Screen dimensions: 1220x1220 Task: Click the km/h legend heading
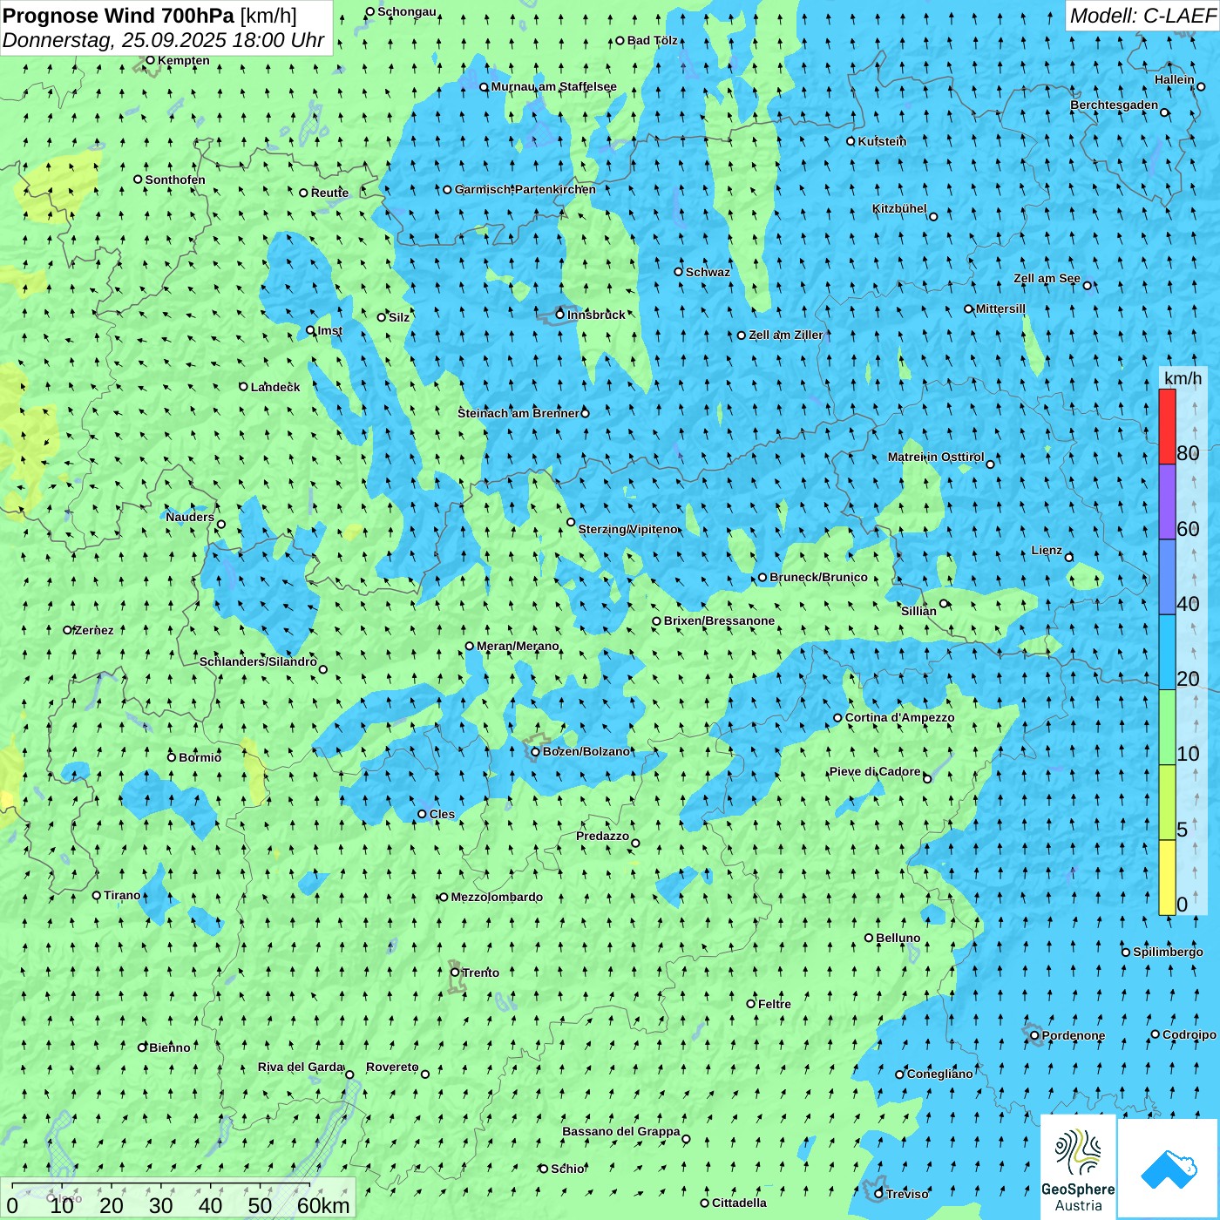[1183, 378]
